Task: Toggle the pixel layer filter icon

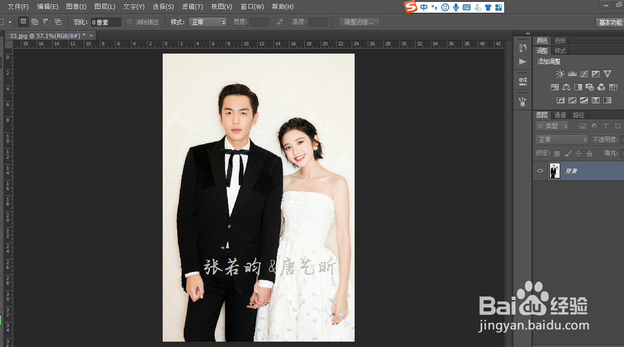Action: [583, 126]
